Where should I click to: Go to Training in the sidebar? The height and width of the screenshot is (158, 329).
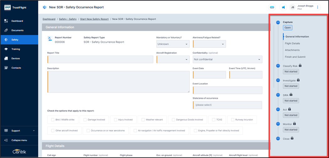point(16,49)
